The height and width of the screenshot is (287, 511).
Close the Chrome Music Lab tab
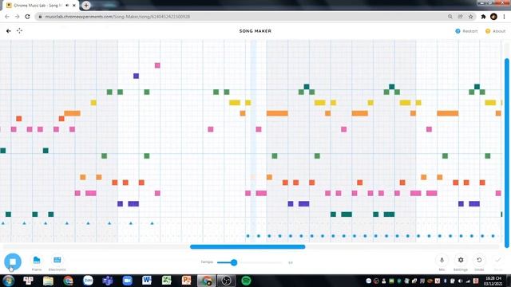pyautogui.click(x=74, y=6)
